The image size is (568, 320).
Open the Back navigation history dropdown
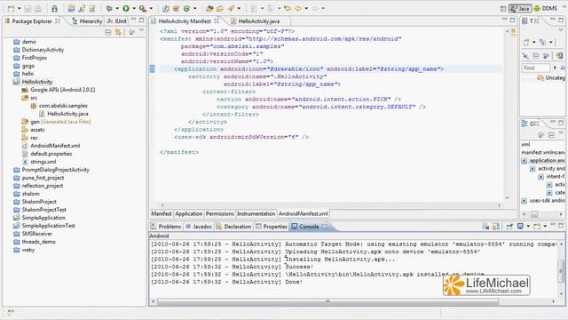pos(306,8)
